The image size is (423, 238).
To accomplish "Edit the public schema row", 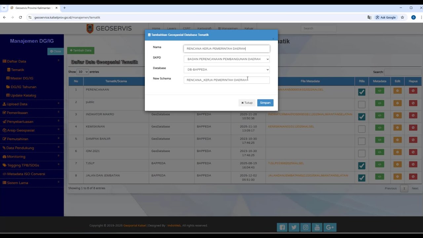I will 397,103.
